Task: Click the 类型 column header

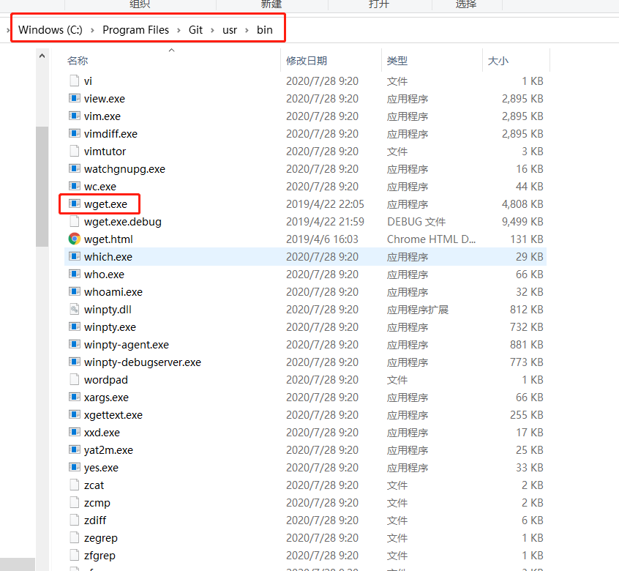Action: tap(397, 61)
